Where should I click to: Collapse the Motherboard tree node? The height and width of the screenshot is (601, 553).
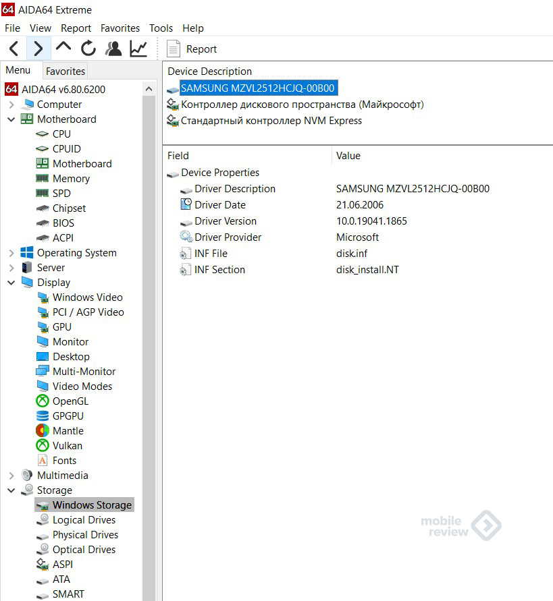(11, 119)
